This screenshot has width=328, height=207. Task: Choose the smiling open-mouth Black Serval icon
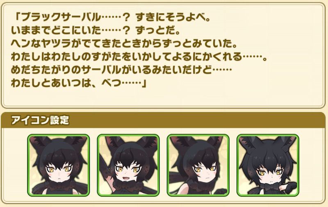(128, 165)
